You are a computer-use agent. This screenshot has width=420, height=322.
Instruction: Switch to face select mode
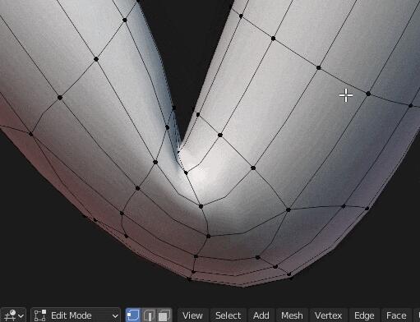pyautogui.click(x=164, y=315)
